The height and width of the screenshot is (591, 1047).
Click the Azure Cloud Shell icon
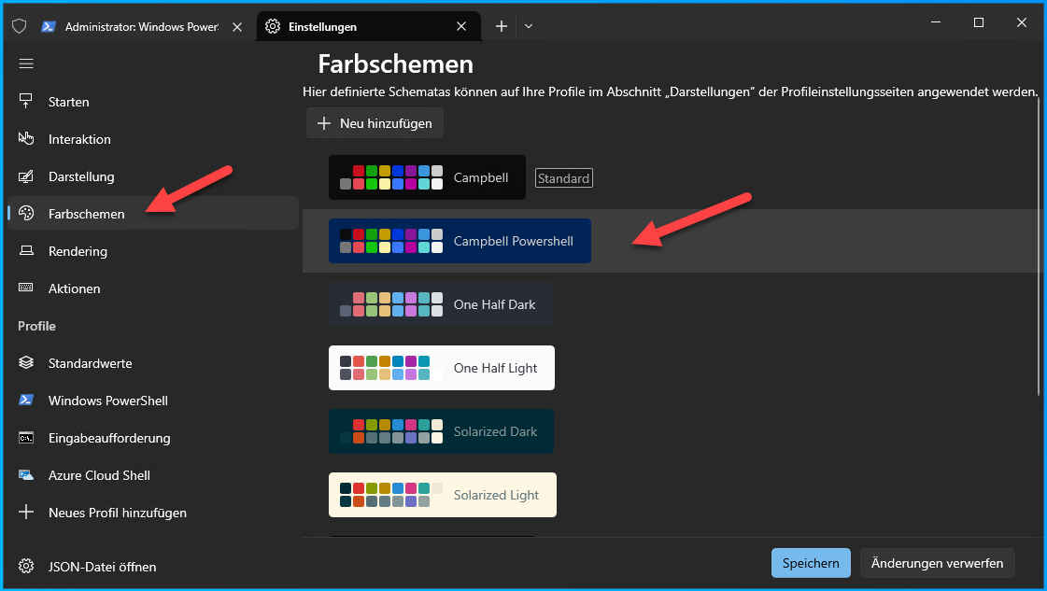[x=26, y=475]
